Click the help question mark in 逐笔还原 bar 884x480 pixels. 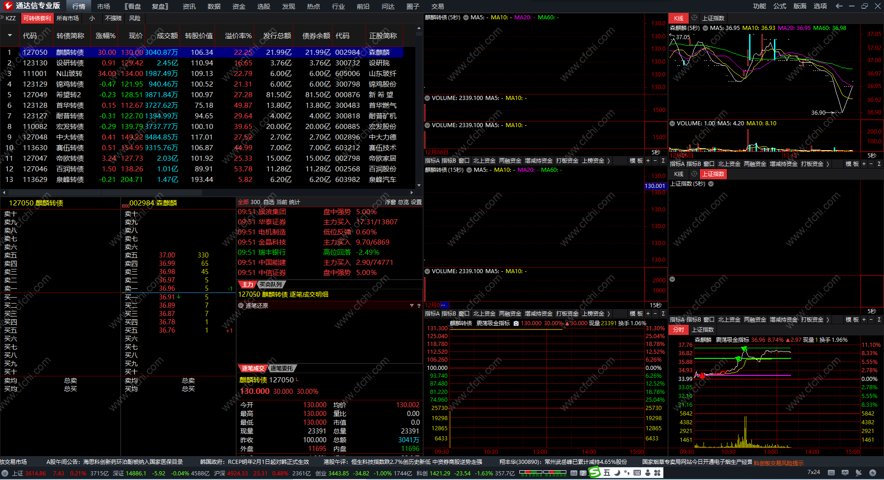(419, 305)
